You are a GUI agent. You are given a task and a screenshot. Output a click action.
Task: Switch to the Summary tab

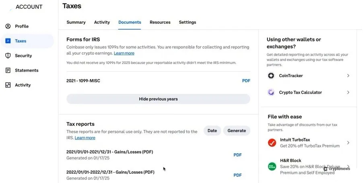point(76,22)
